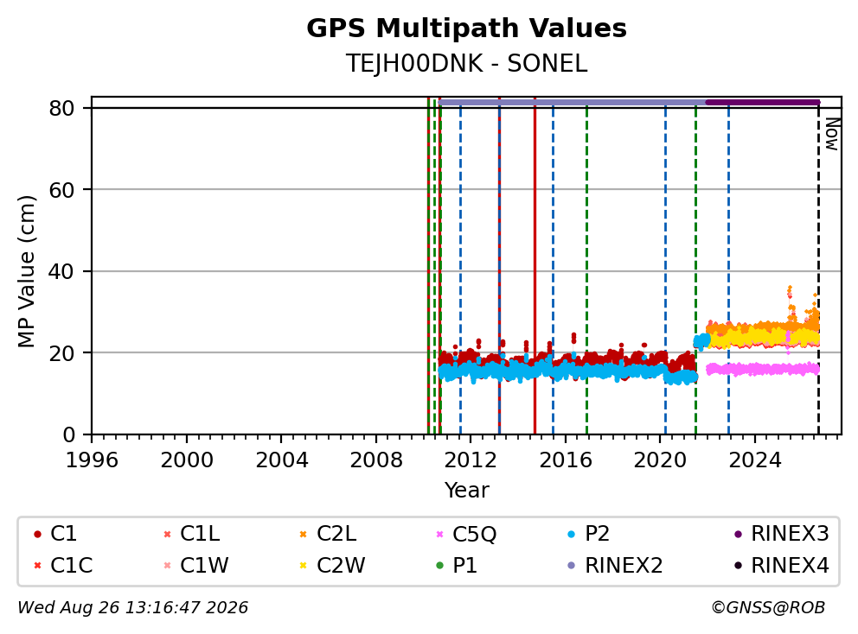
Task: Click the 2024 tick label on year axis
Action: tap(754, 460)
